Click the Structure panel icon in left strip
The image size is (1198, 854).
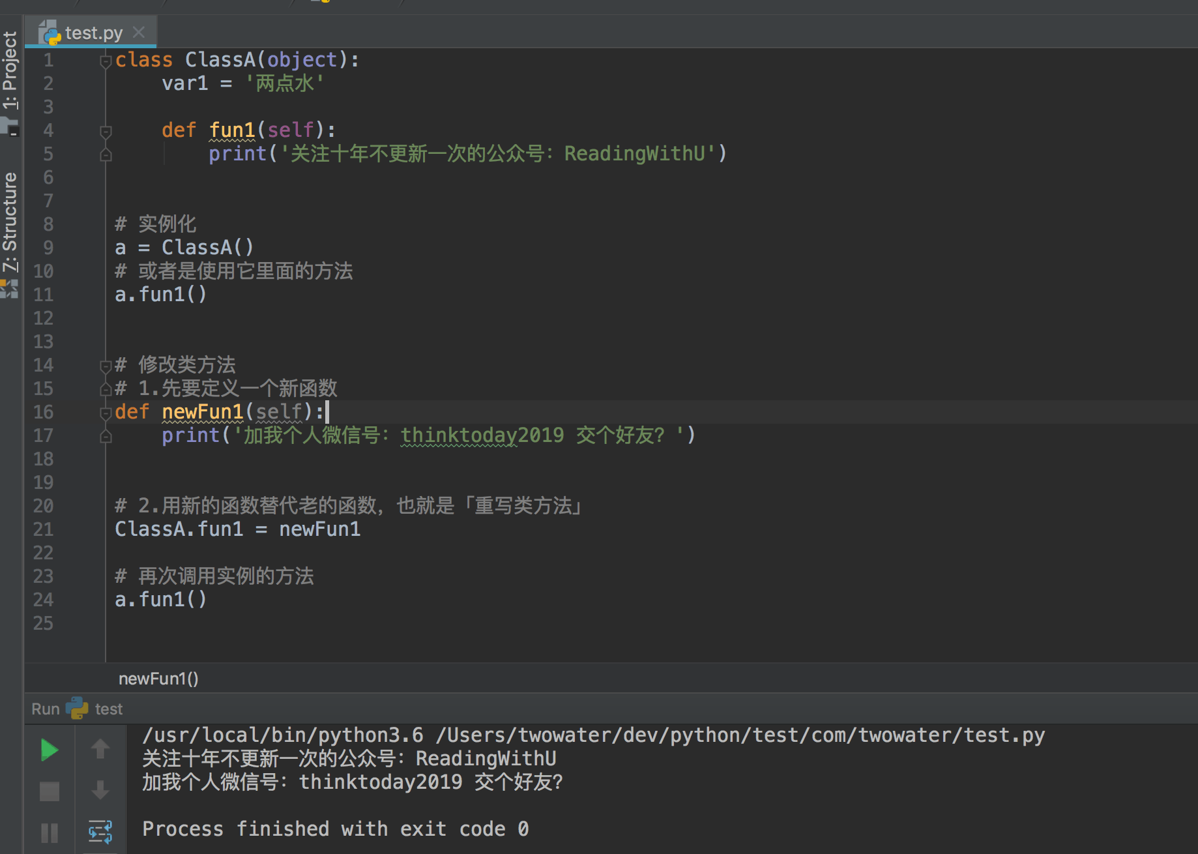point(10,287)
